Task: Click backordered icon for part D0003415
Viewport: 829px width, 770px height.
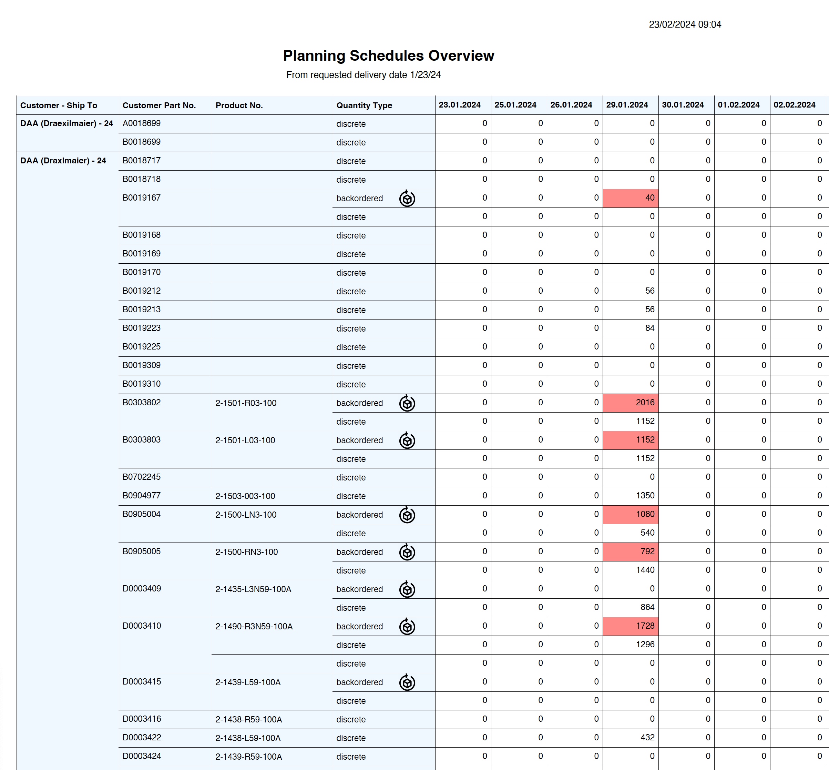Action: pyautogui.click(x=407, y=682)
